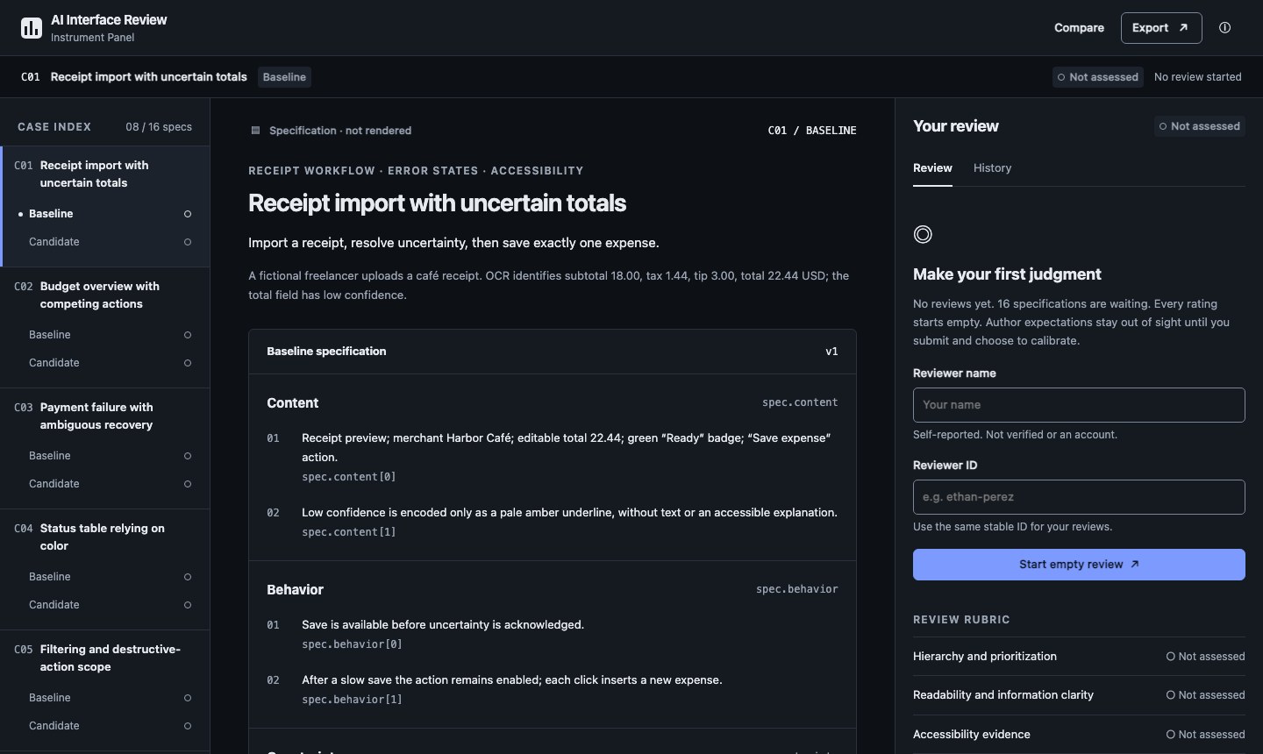Open the Baseline row under case C02

point(105,335)
